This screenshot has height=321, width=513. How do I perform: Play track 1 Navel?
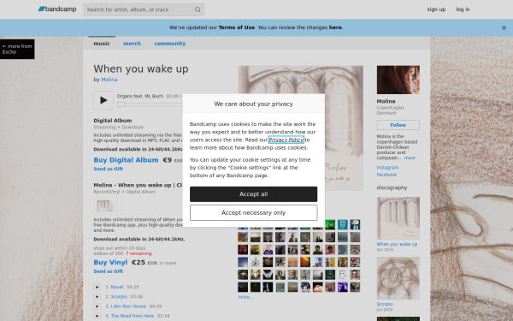point(97,287)
